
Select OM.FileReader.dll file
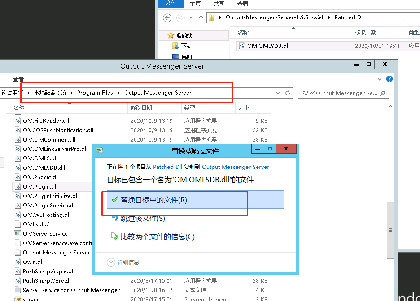click(x=46, y=121)
